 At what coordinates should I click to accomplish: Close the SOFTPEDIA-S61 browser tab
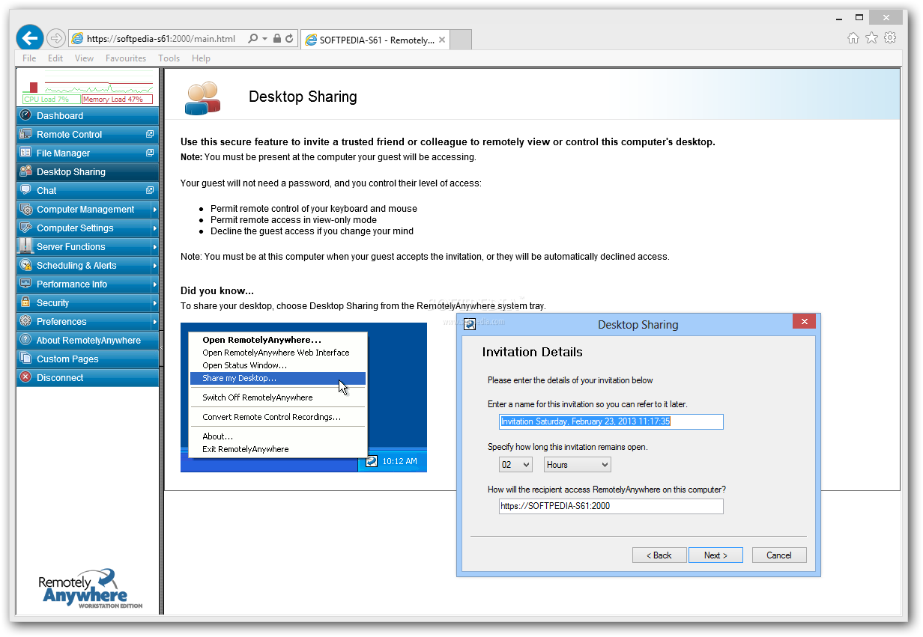pyautogui.click(x=442, y=40)
